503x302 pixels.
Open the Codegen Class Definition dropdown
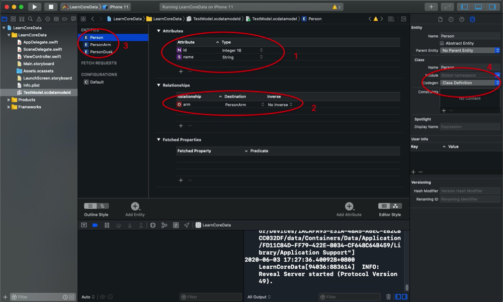[x=470, y=83]
